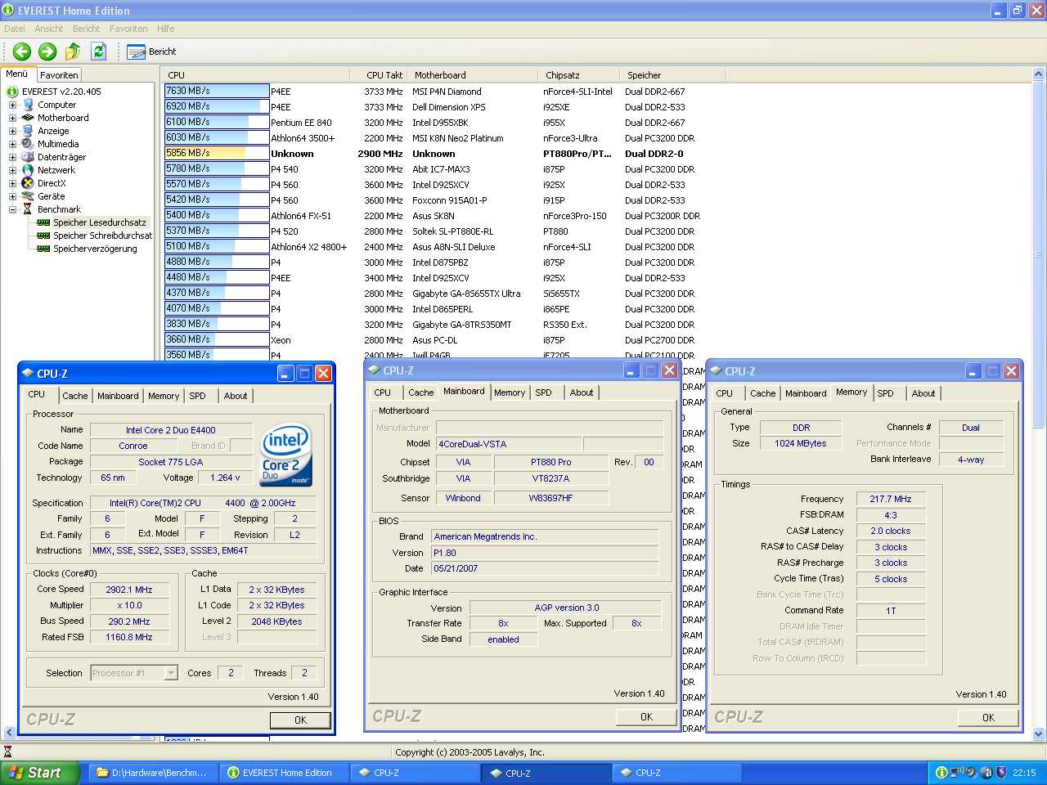Open Memory tab in middle CPU-Z window

coord(510,392)
